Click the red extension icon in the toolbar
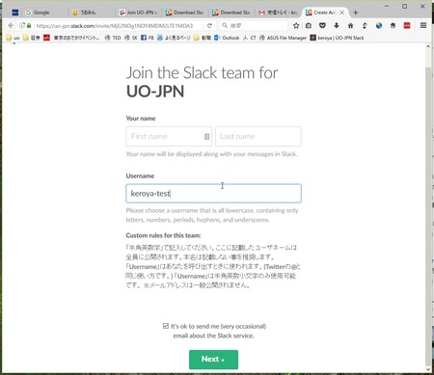Screen dimensions: 434x375 coord(407,26)
